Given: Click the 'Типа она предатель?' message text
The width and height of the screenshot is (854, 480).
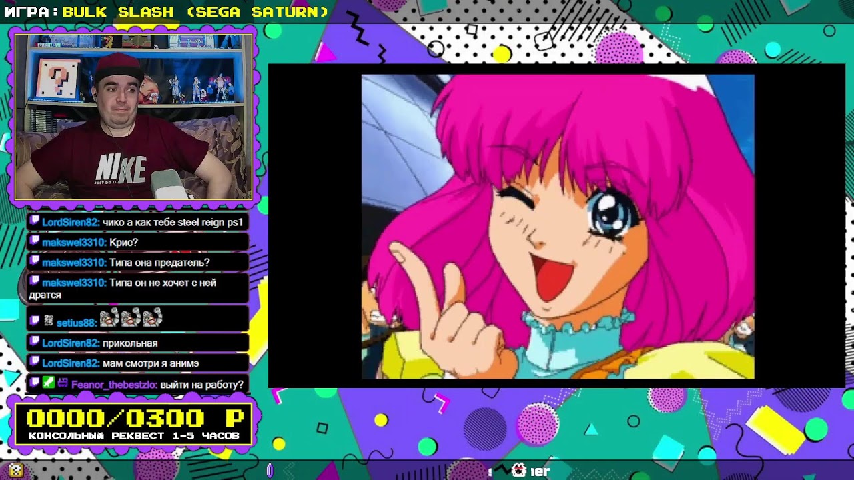Looking at the screenshot, I should (x=159, y=263).
